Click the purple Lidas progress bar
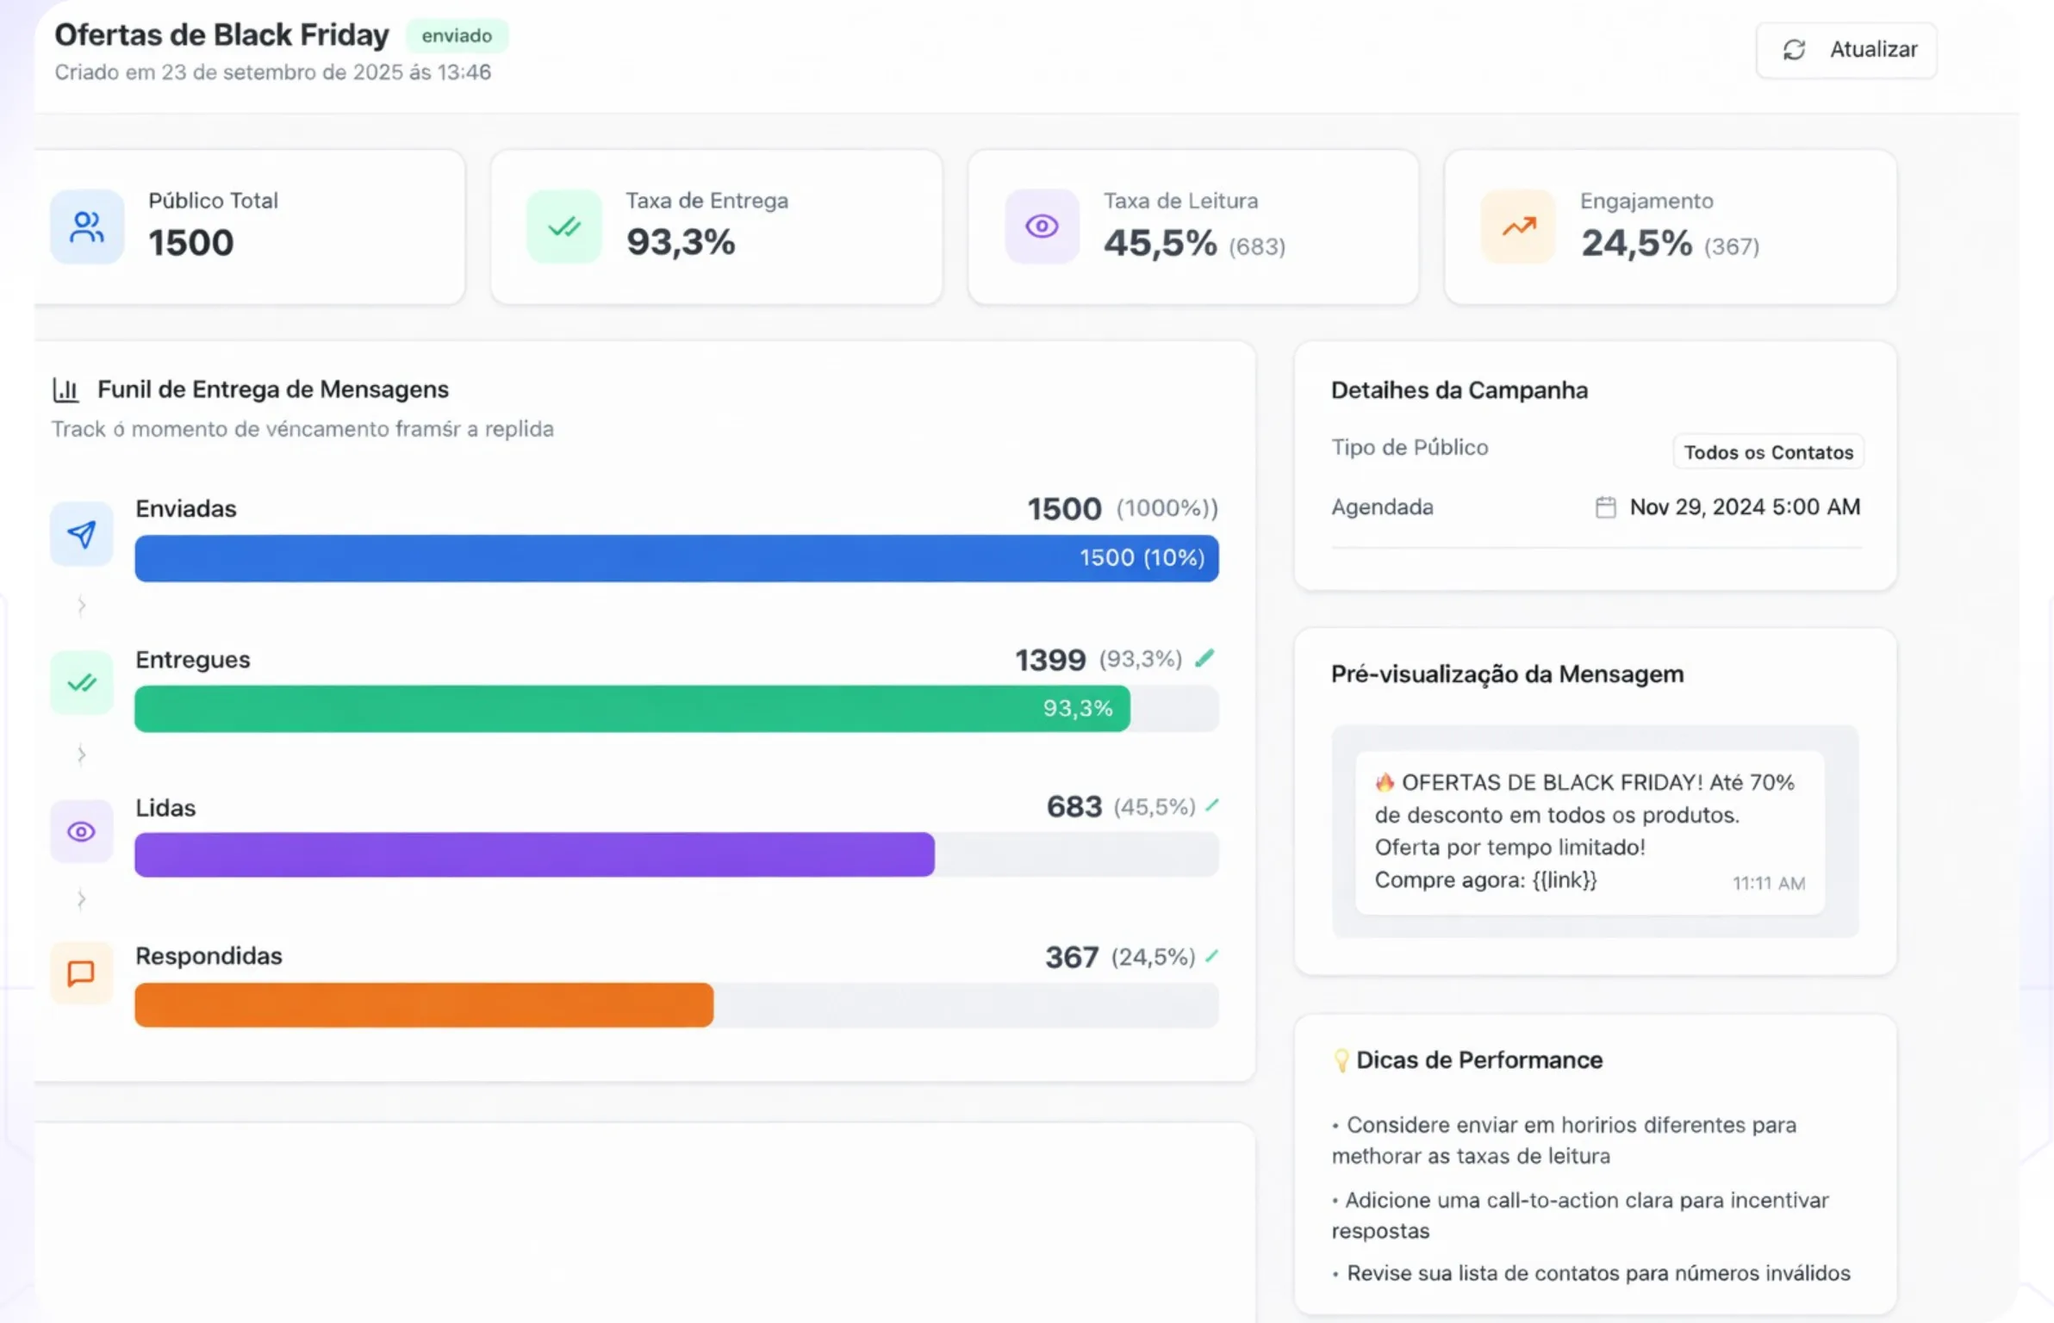The width and height of the screenshot is (2054, 1323). 534,854
